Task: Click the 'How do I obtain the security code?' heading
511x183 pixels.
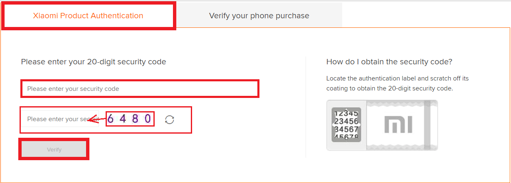Action: 389,62
